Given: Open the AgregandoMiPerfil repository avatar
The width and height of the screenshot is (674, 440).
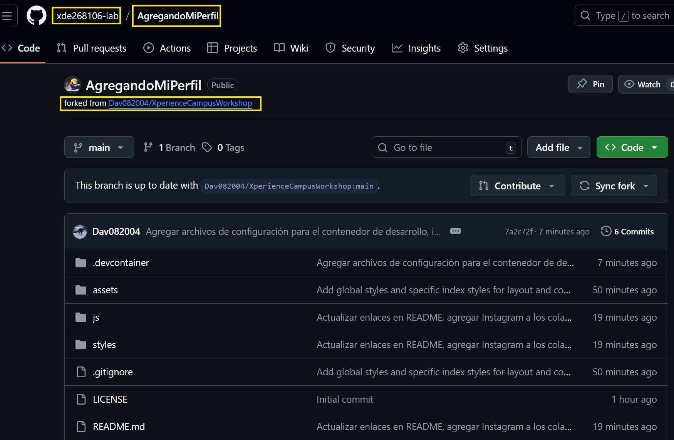Looking at the screenshot, I should click(72, 85).
